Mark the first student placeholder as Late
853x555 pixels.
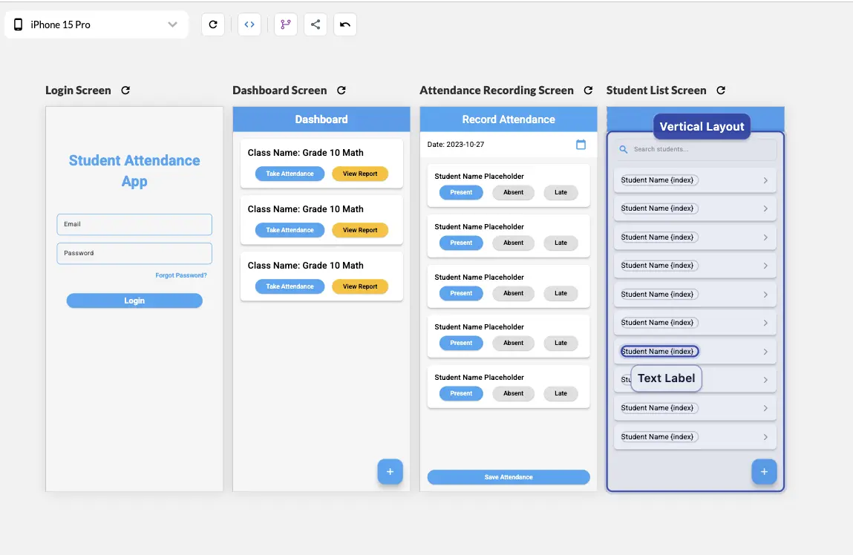561,192
